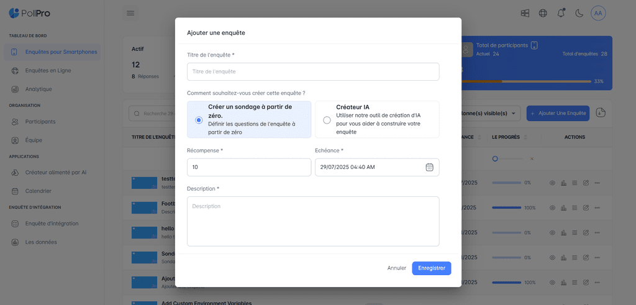Toggle eye icon for testte row
Screen dimensions: 636x305
click(552, 183)
